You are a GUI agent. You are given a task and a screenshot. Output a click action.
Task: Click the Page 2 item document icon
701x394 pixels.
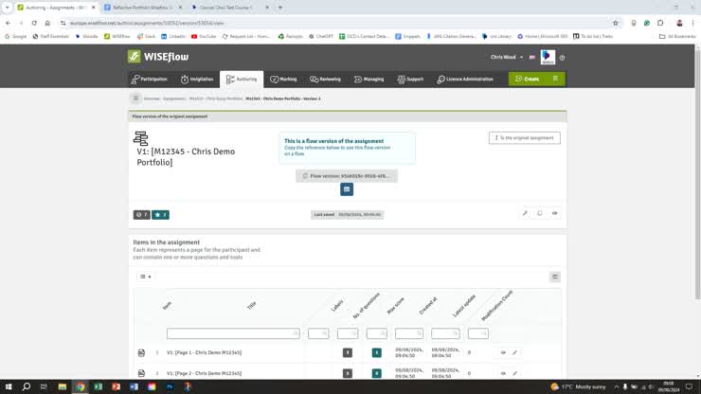pyautogui.click(x=141, y=373)
